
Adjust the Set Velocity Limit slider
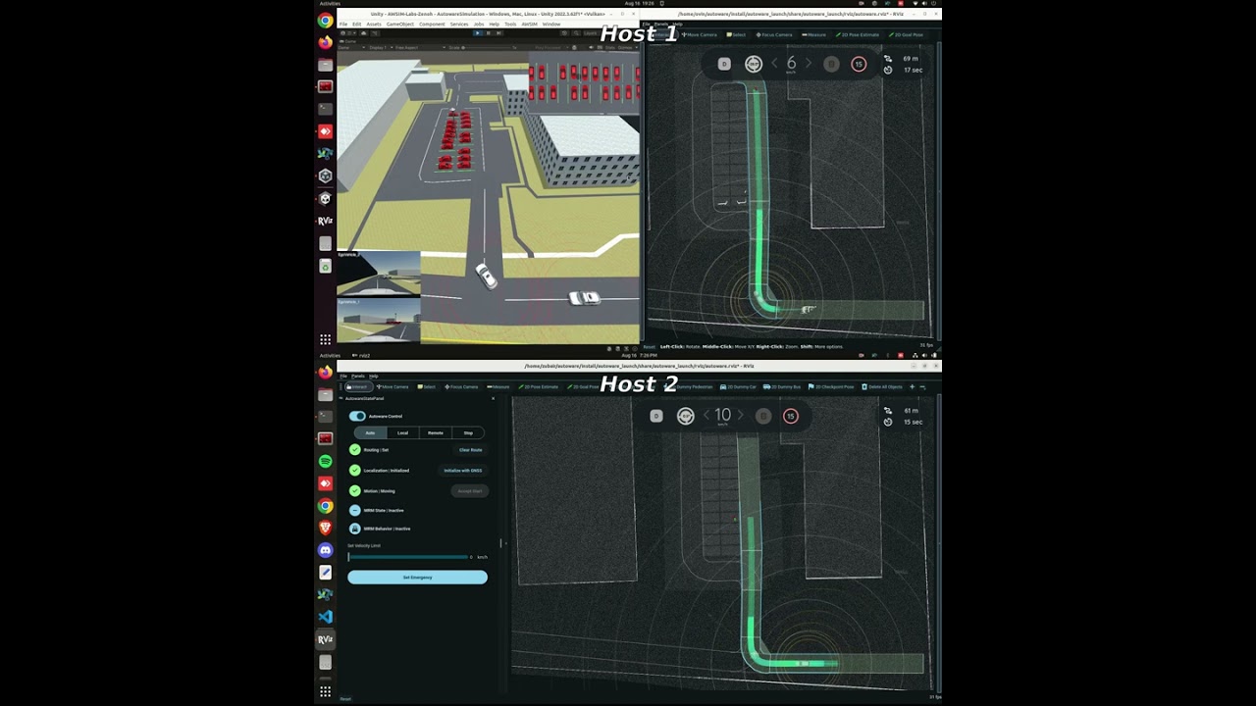[x=408, y=557]
